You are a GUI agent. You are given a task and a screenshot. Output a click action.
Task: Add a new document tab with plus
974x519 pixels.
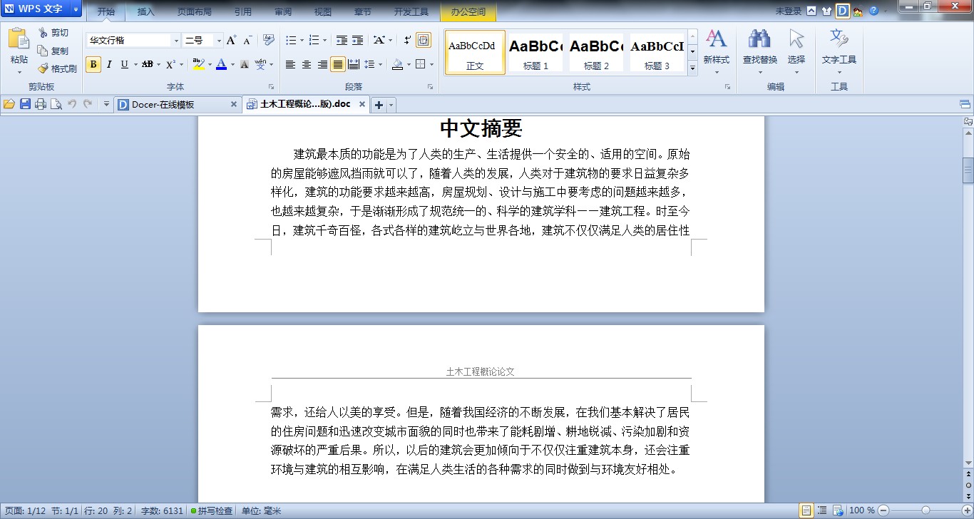(x=379, y=105)
